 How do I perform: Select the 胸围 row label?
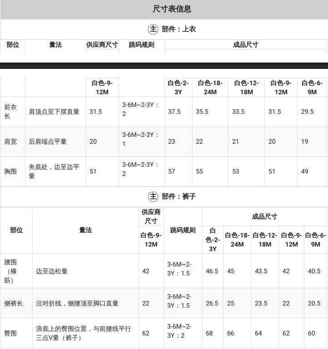[10, 171]
